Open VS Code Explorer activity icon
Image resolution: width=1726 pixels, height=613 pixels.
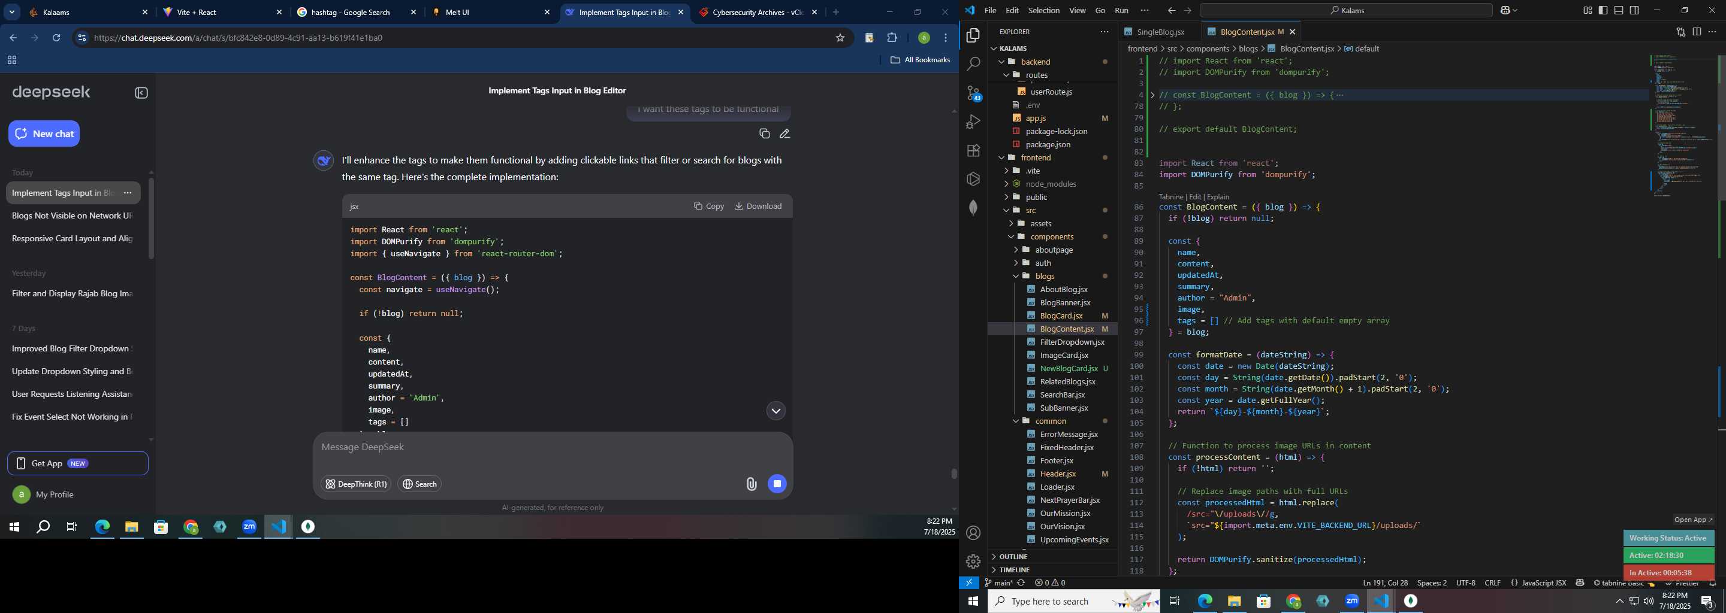pos(973,35)
